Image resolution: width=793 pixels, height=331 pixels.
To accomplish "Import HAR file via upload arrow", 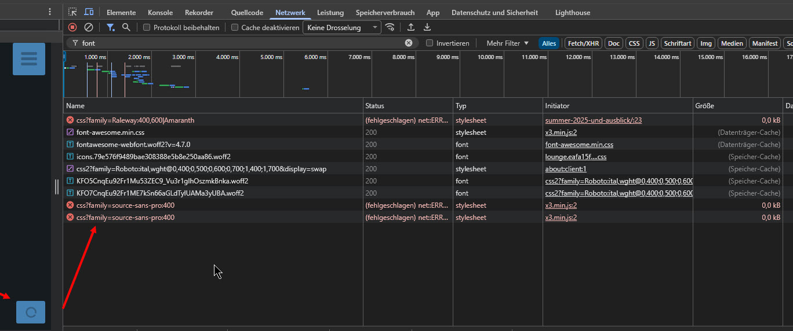I will [411, 27].
